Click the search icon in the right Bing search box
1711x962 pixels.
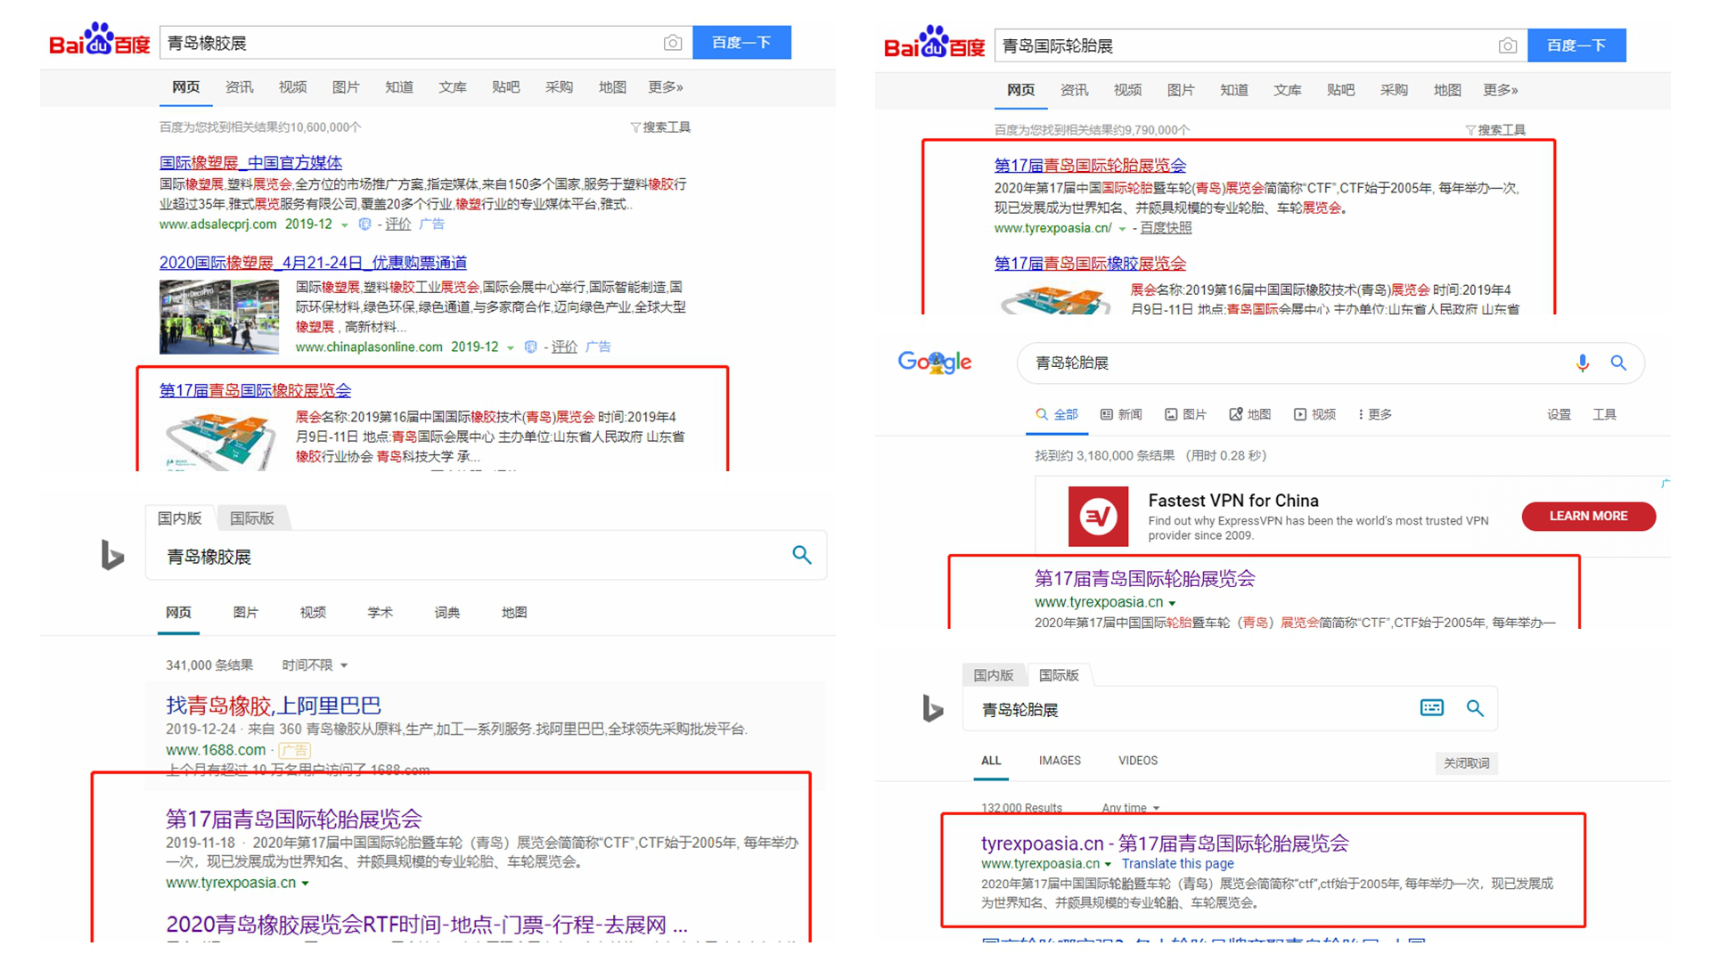click(1475, 708)
